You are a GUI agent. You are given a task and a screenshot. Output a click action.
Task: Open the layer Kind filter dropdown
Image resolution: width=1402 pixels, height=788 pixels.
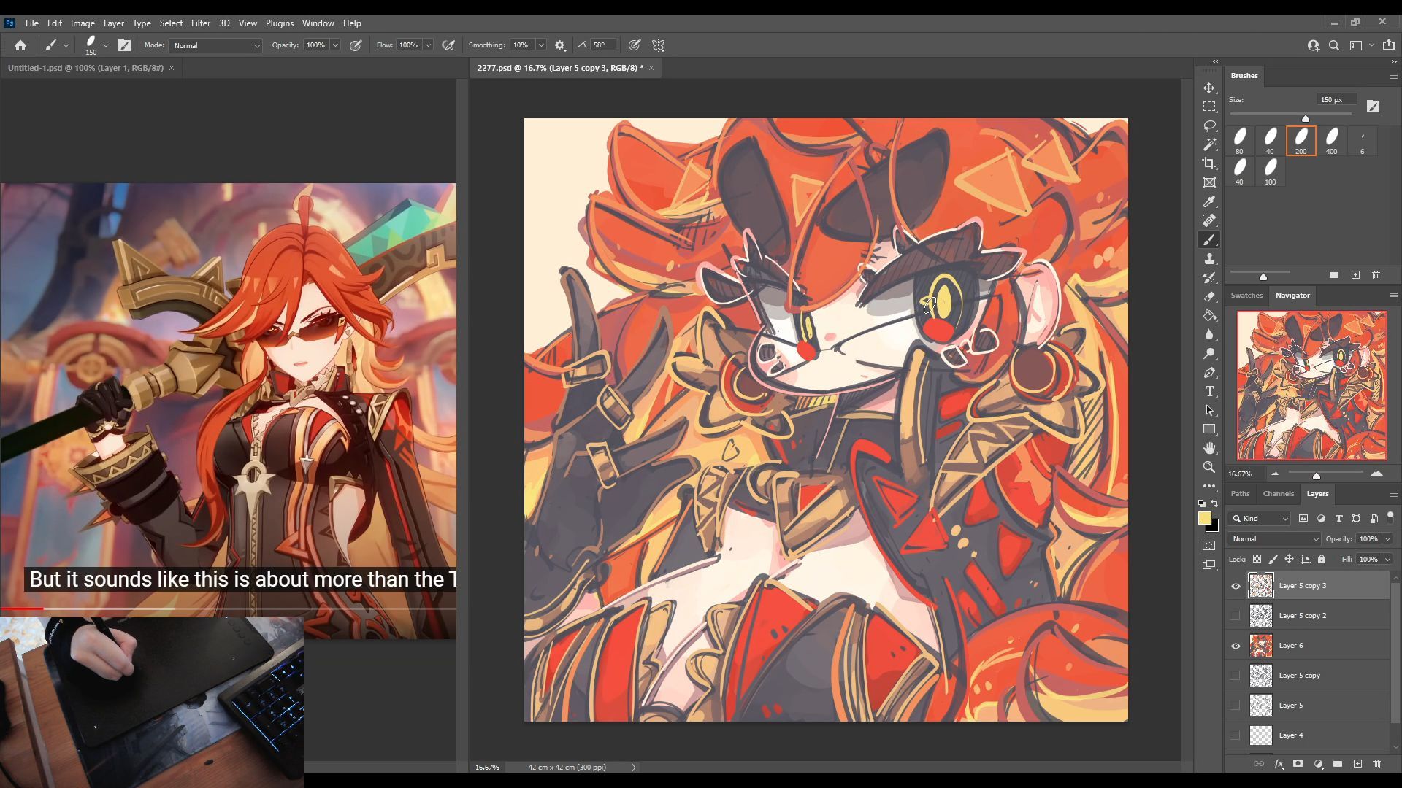1260,519
